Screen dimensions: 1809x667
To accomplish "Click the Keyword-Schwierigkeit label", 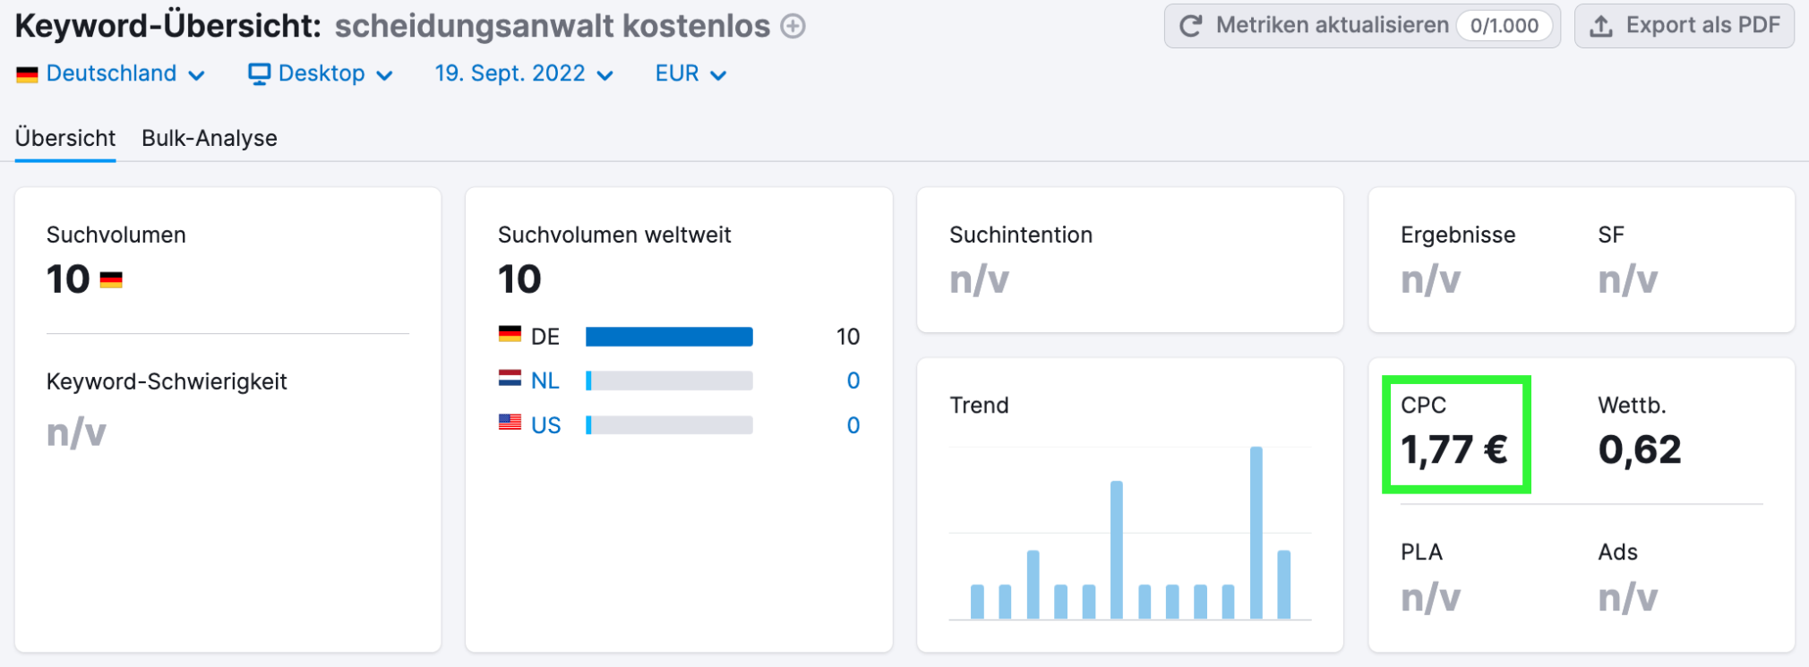I will pos(167,381).
